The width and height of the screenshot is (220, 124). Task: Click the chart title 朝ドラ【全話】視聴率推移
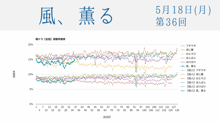point(50,39)
